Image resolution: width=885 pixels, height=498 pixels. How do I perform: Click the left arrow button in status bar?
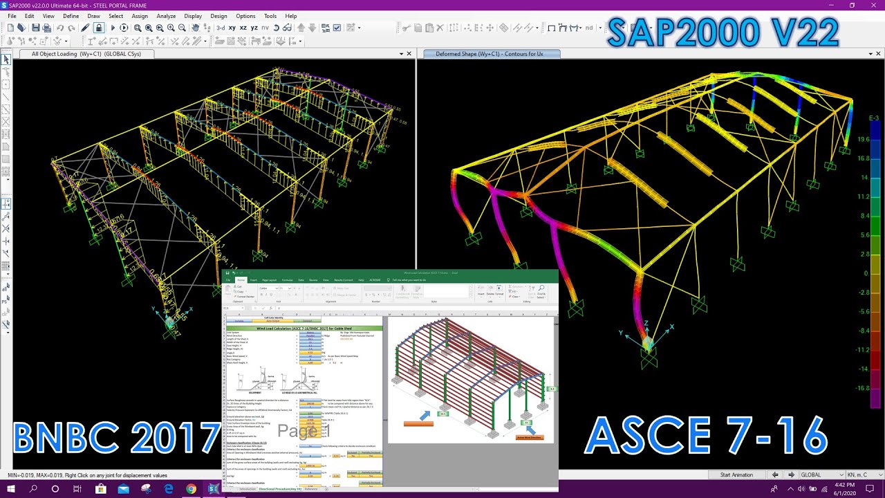coord(775,475)
